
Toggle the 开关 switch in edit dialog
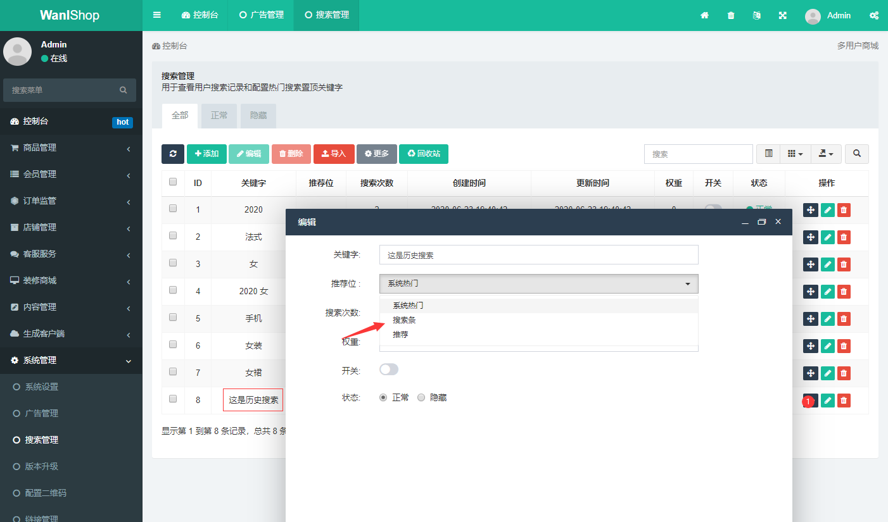click(x=389, y=370)
